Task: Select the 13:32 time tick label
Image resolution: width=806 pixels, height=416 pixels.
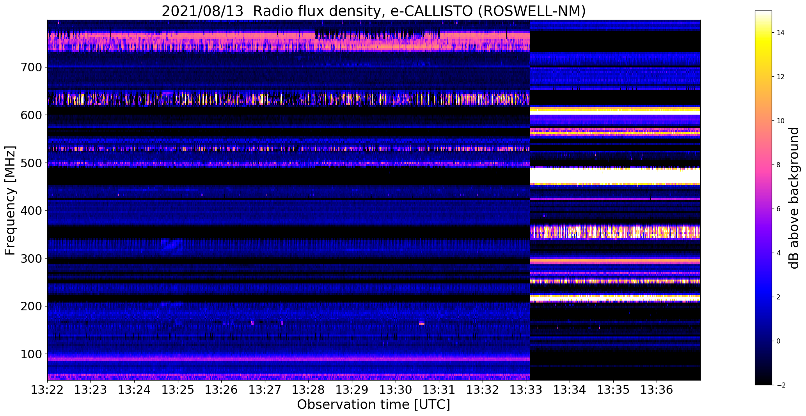Action: 483,389
